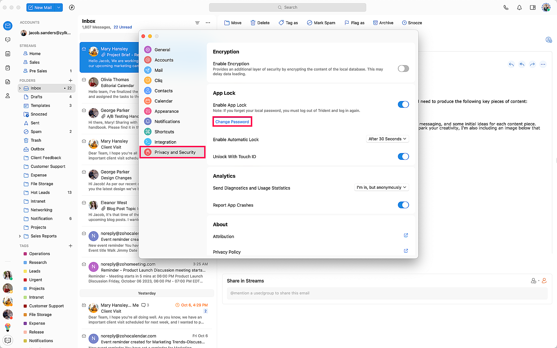Open the Shortcuts settings section
Viewport: 557px width, 348px height.
[164, 132]
